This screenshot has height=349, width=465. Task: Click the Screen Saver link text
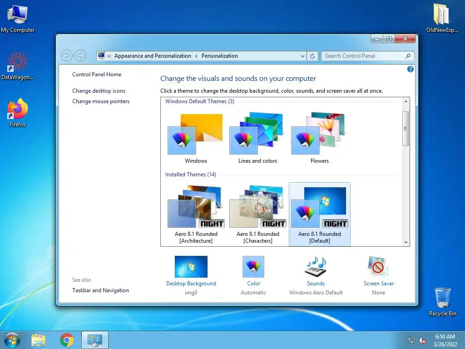pyautogui.click(x=379, y=284)
